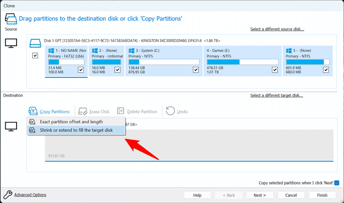Click the Delete Partition label

tap(142, 112)
